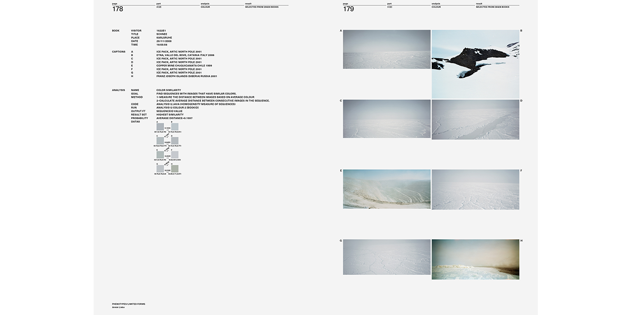631x315 pixels.
Task: Click photo A of the ice pack
Action: click(386, 49)
